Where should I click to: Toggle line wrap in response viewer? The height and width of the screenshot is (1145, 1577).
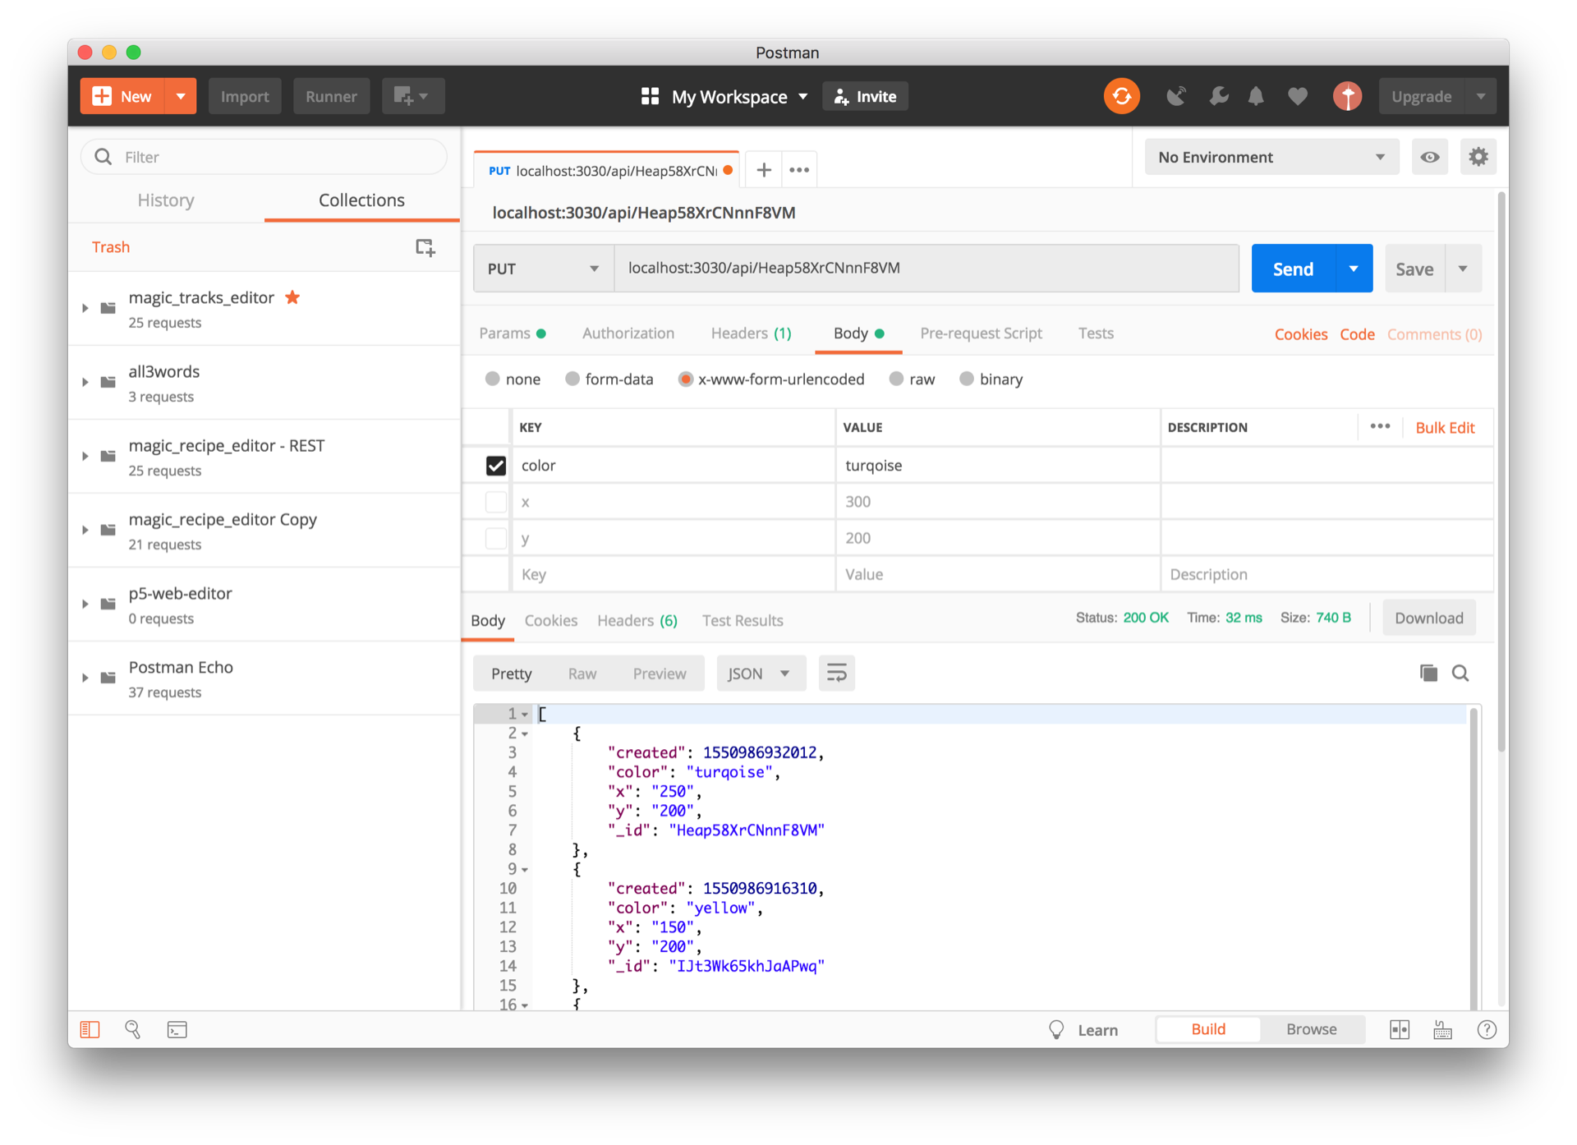pyautogui.click(x=836, y=673)
